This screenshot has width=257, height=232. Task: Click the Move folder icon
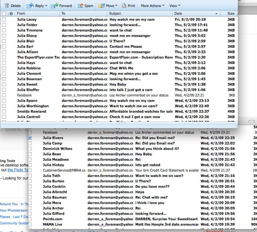coord(102,5)
